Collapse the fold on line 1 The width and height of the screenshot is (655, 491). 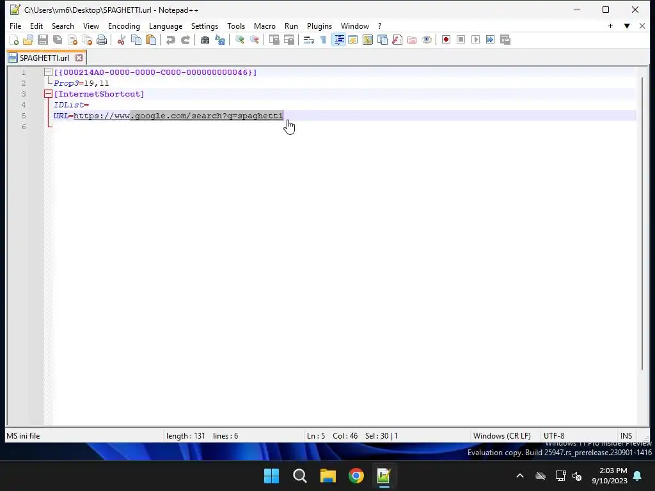[x=48, y=72]
